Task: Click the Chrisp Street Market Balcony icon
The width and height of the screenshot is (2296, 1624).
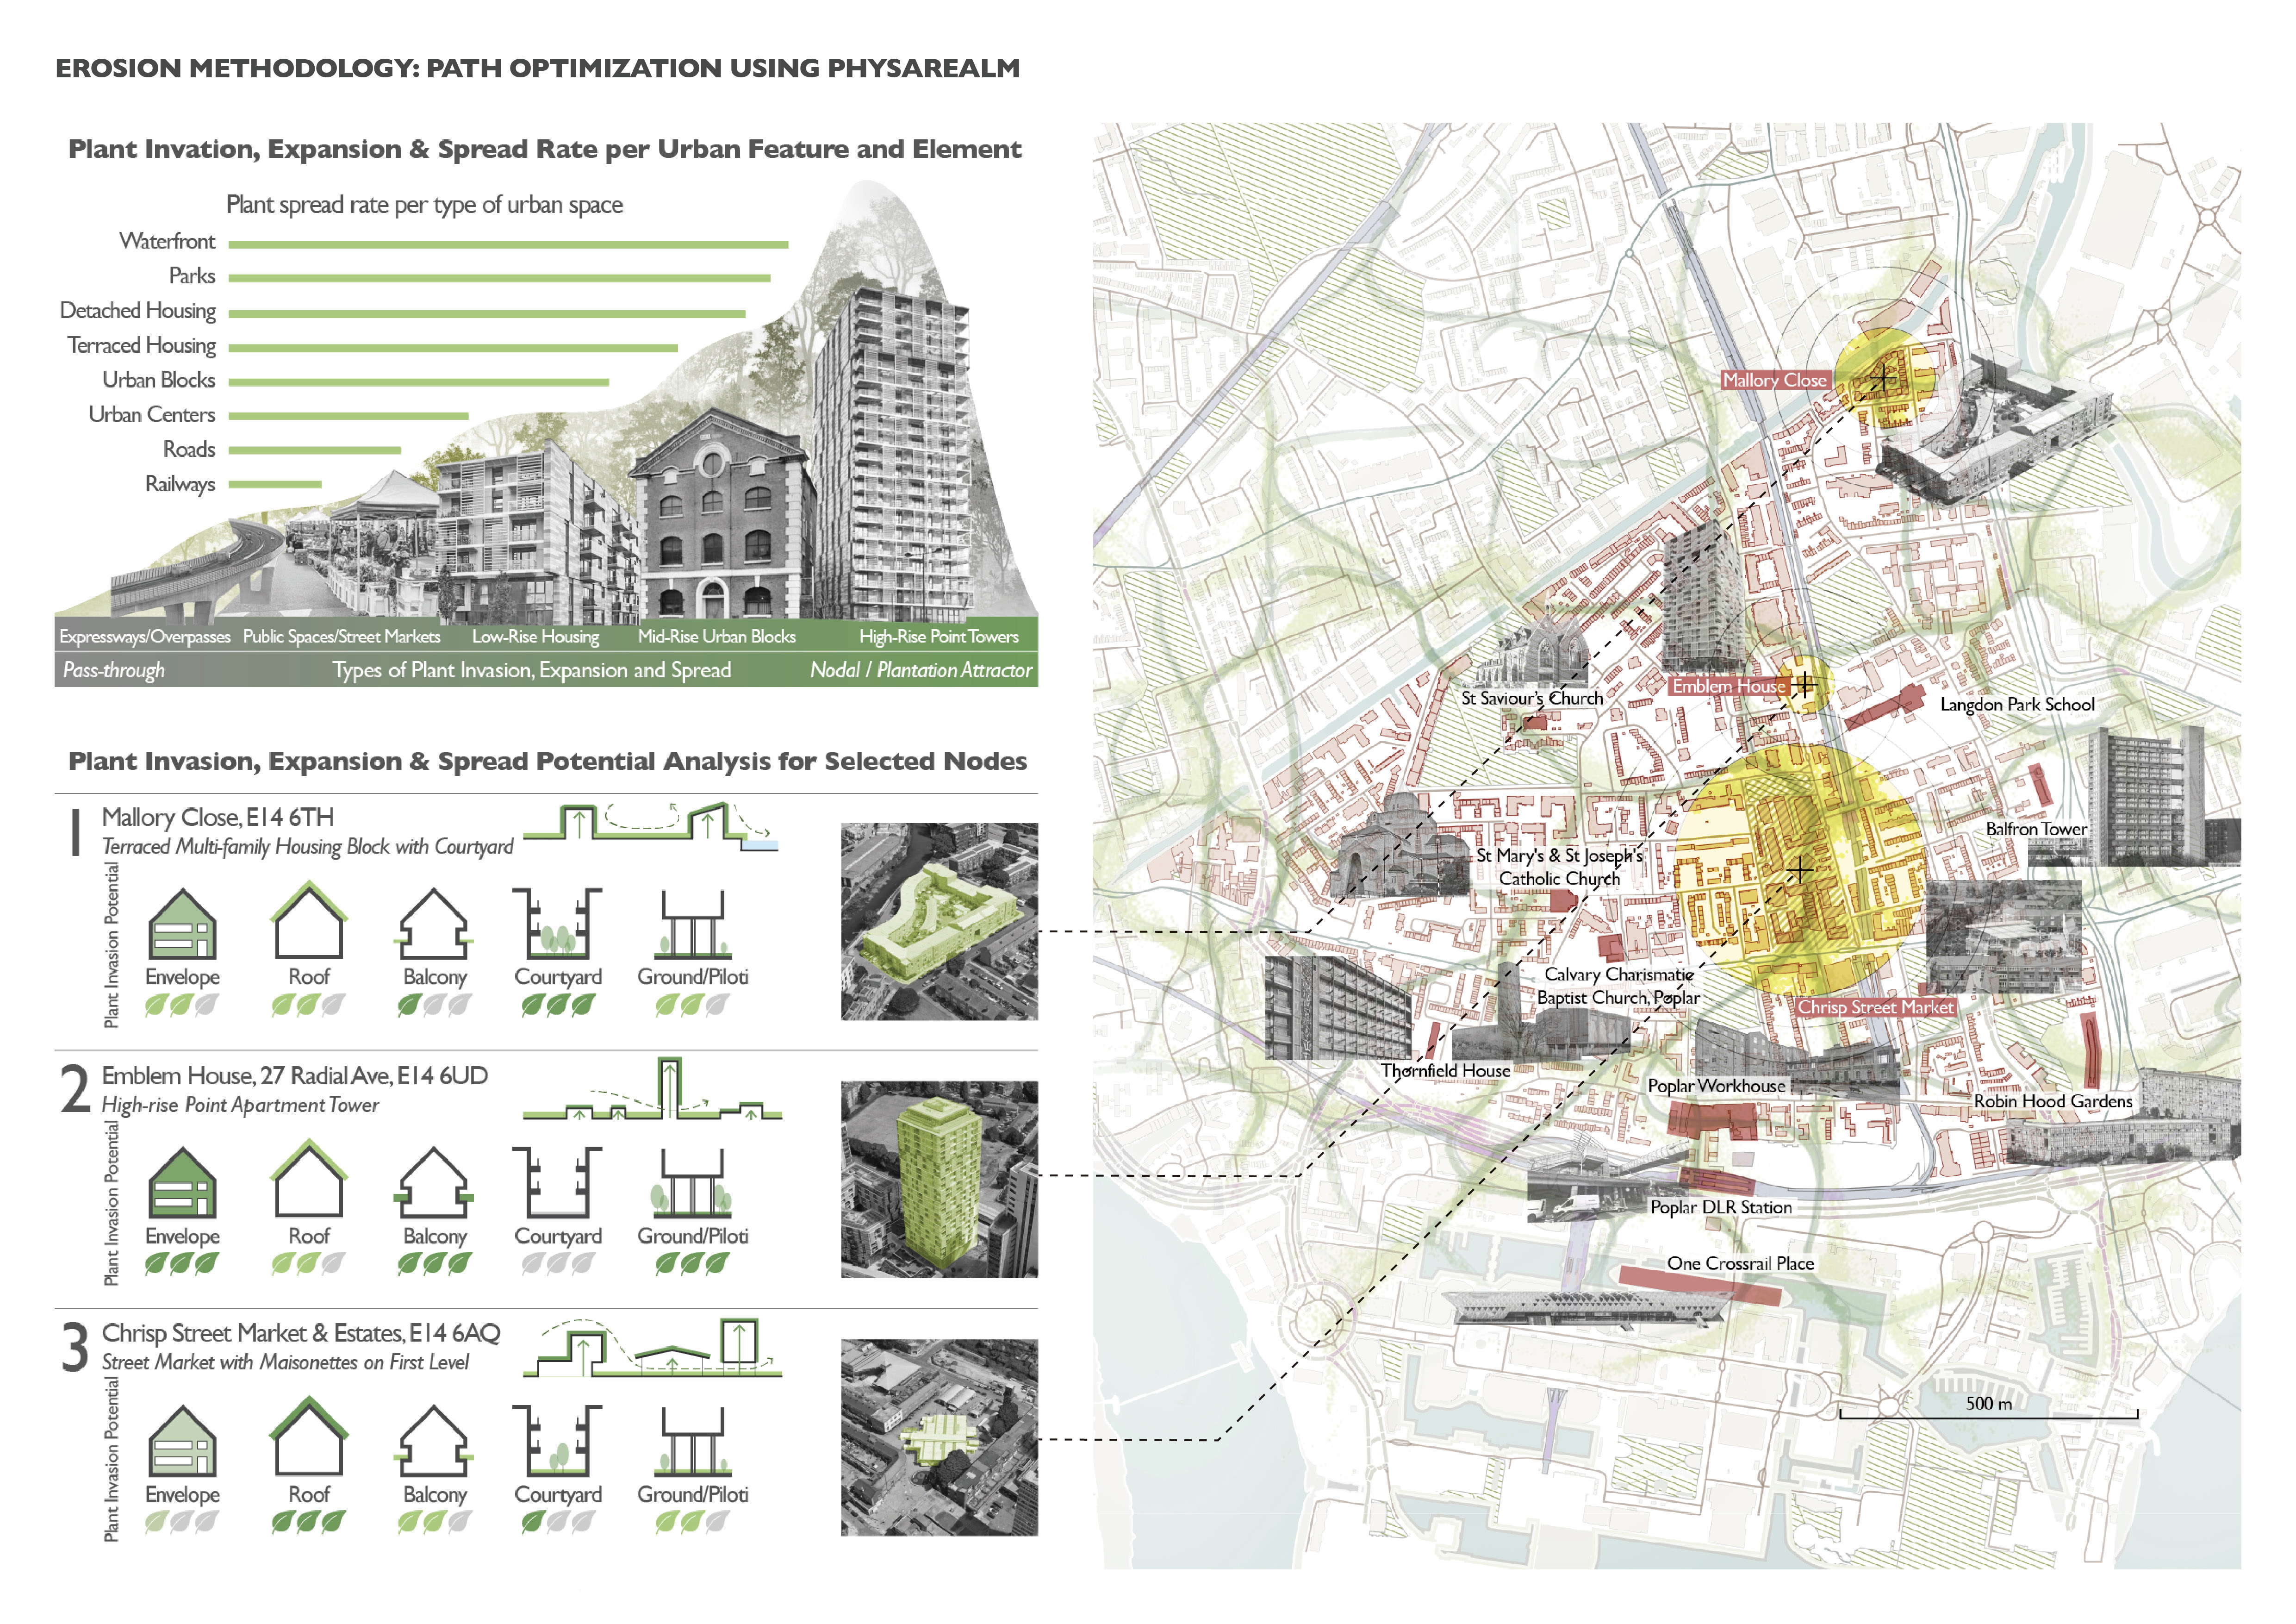Action: pyautogui.click(x=434, y=1440)
